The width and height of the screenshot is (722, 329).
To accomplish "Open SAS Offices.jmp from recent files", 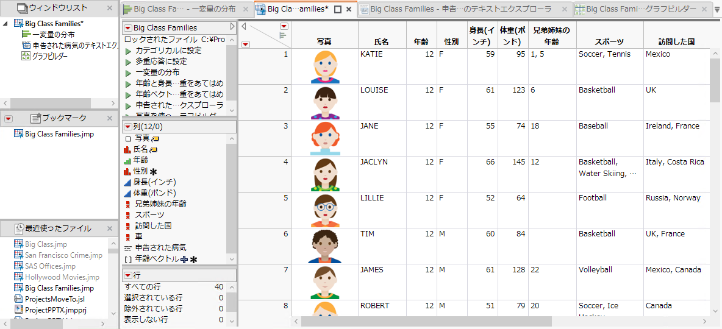I will [50, 266].
